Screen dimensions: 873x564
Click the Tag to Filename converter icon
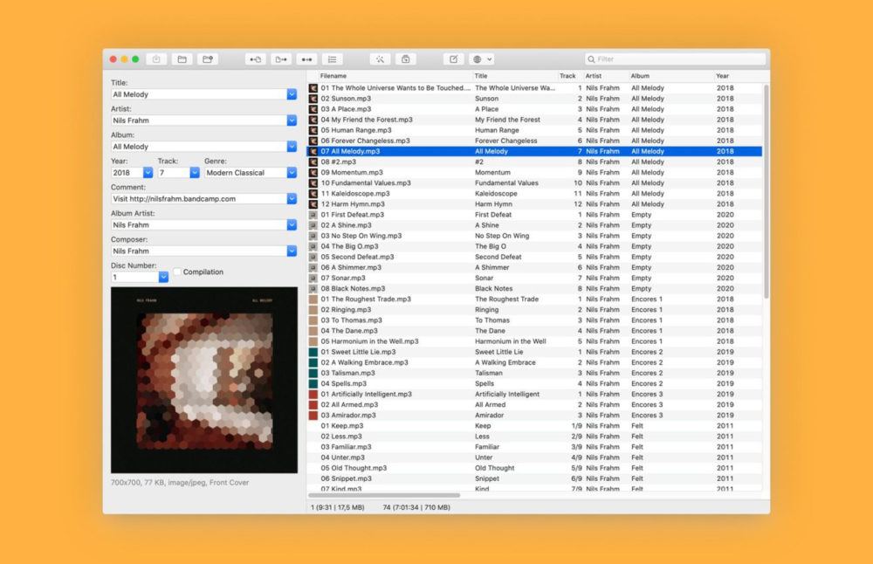[x=256, y=59]
